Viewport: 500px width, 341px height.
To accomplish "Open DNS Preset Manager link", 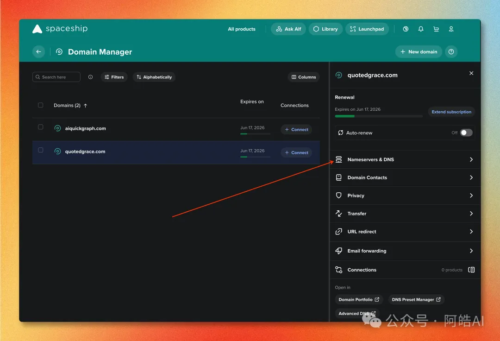I will click(416, 299).
